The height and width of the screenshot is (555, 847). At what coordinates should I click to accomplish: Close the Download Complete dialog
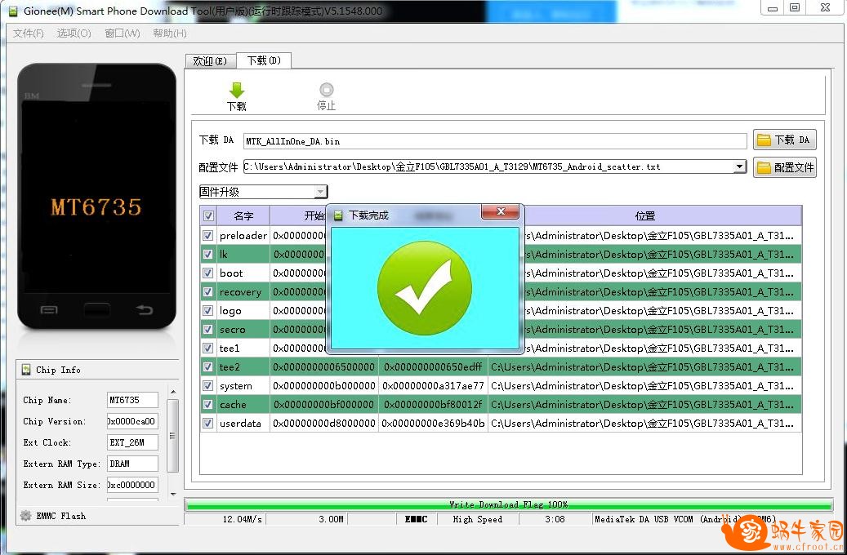(x=500, y=211)
